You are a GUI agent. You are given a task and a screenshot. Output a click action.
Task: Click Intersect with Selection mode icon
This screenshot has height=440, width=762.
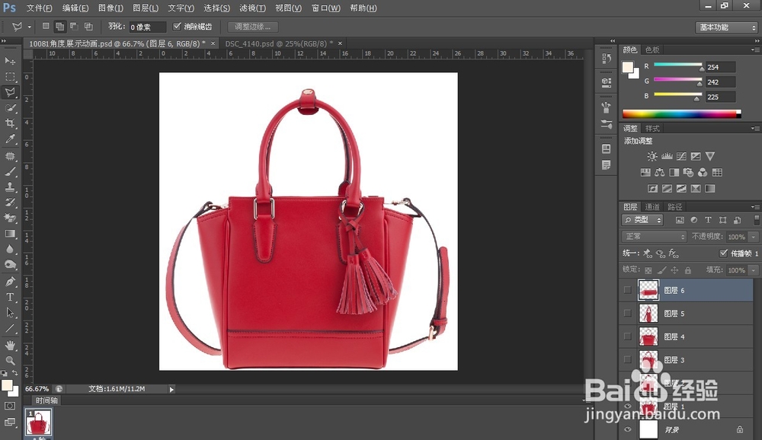click(x=88, y=26)
